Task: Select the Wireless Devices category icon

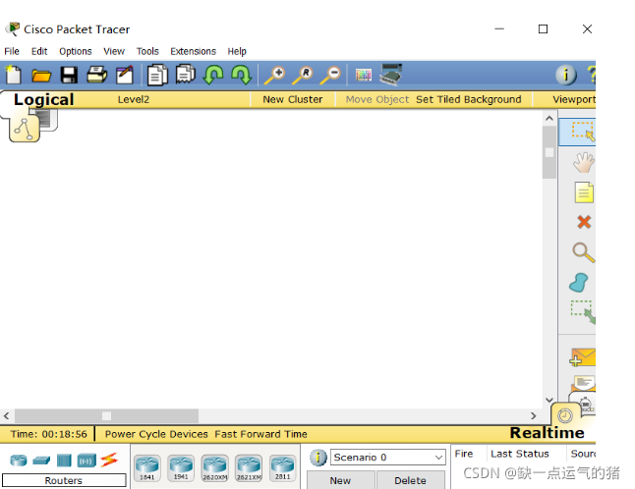Action: (87, 461)
